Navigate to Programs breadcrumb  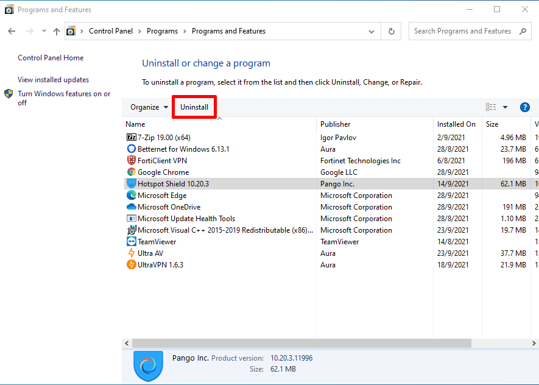pos(162,31)
